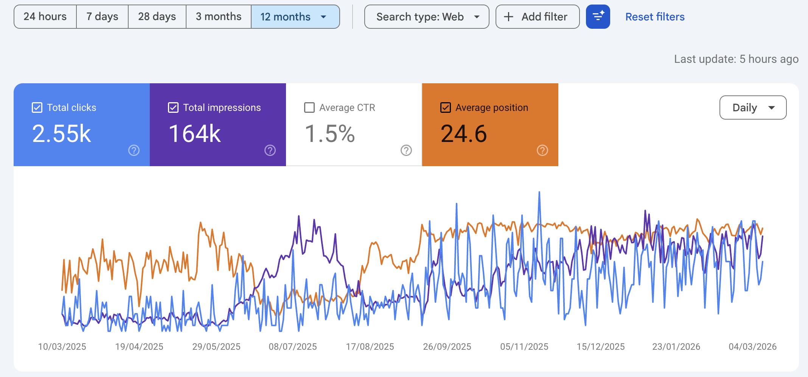Open the 12 months dropdown arrow
Image resolution: width=808 pixels, height=377 pixels.
tap(323, 17)
